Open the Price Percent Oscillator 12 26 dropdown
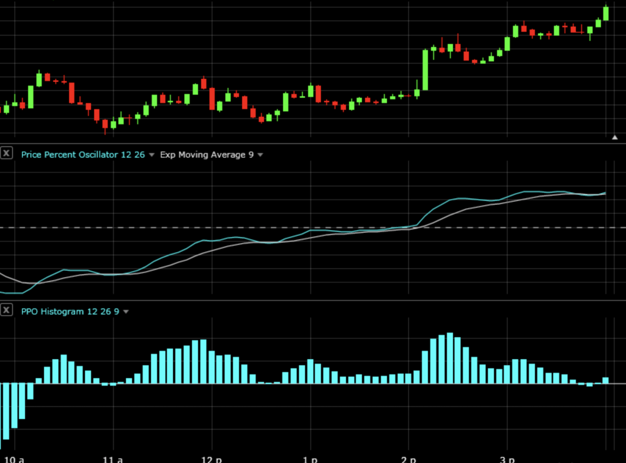 (151, 155)
